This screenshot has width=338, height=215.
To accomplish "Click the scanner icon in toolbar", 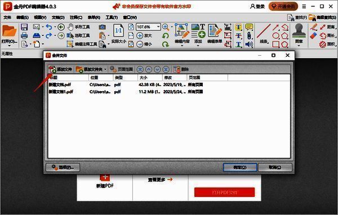I will tap(37, 35).
